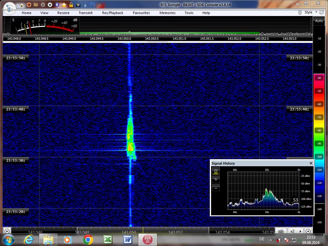Viewport: 328px width, 246px height.
Task: Open Windows Explorer from the taskbar
Action: click(48, 240)
